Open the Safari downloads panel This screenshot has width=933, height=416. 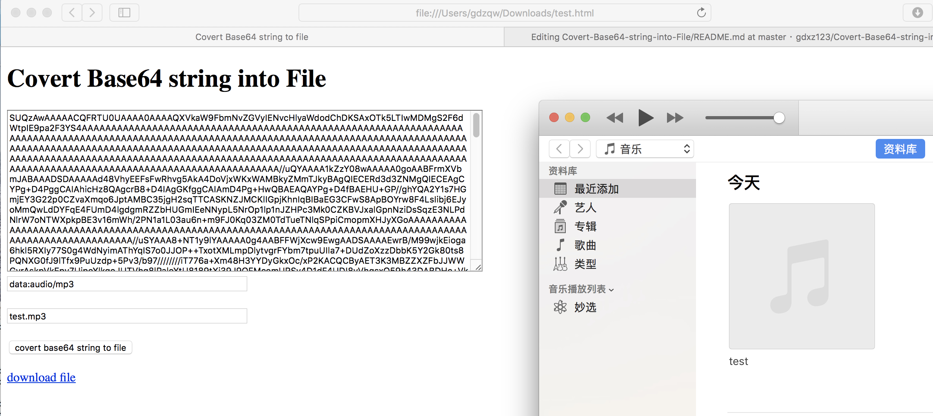pyautogui.click(x=917, y=12)
